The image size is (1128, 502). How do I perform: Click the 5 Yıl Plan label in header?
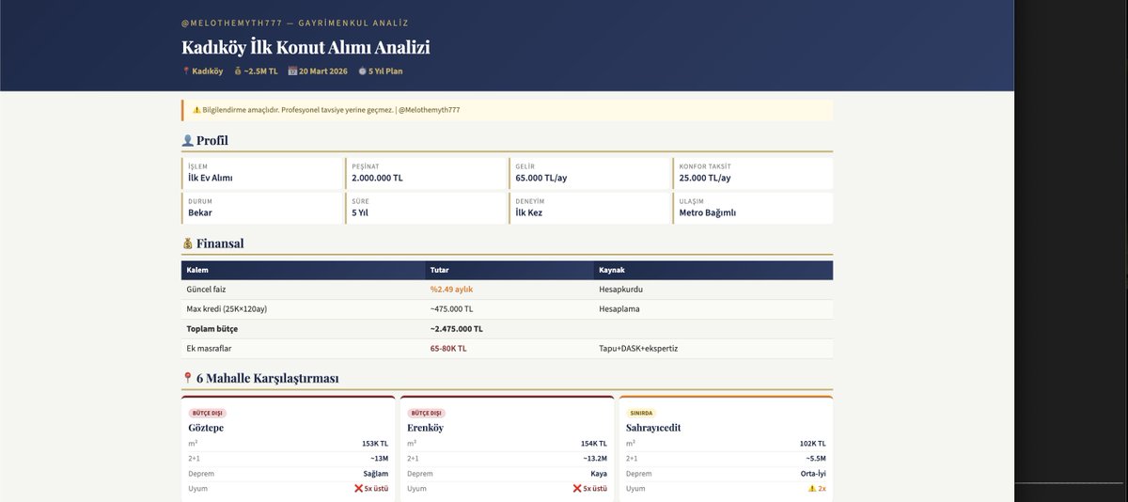pos(385,71)
